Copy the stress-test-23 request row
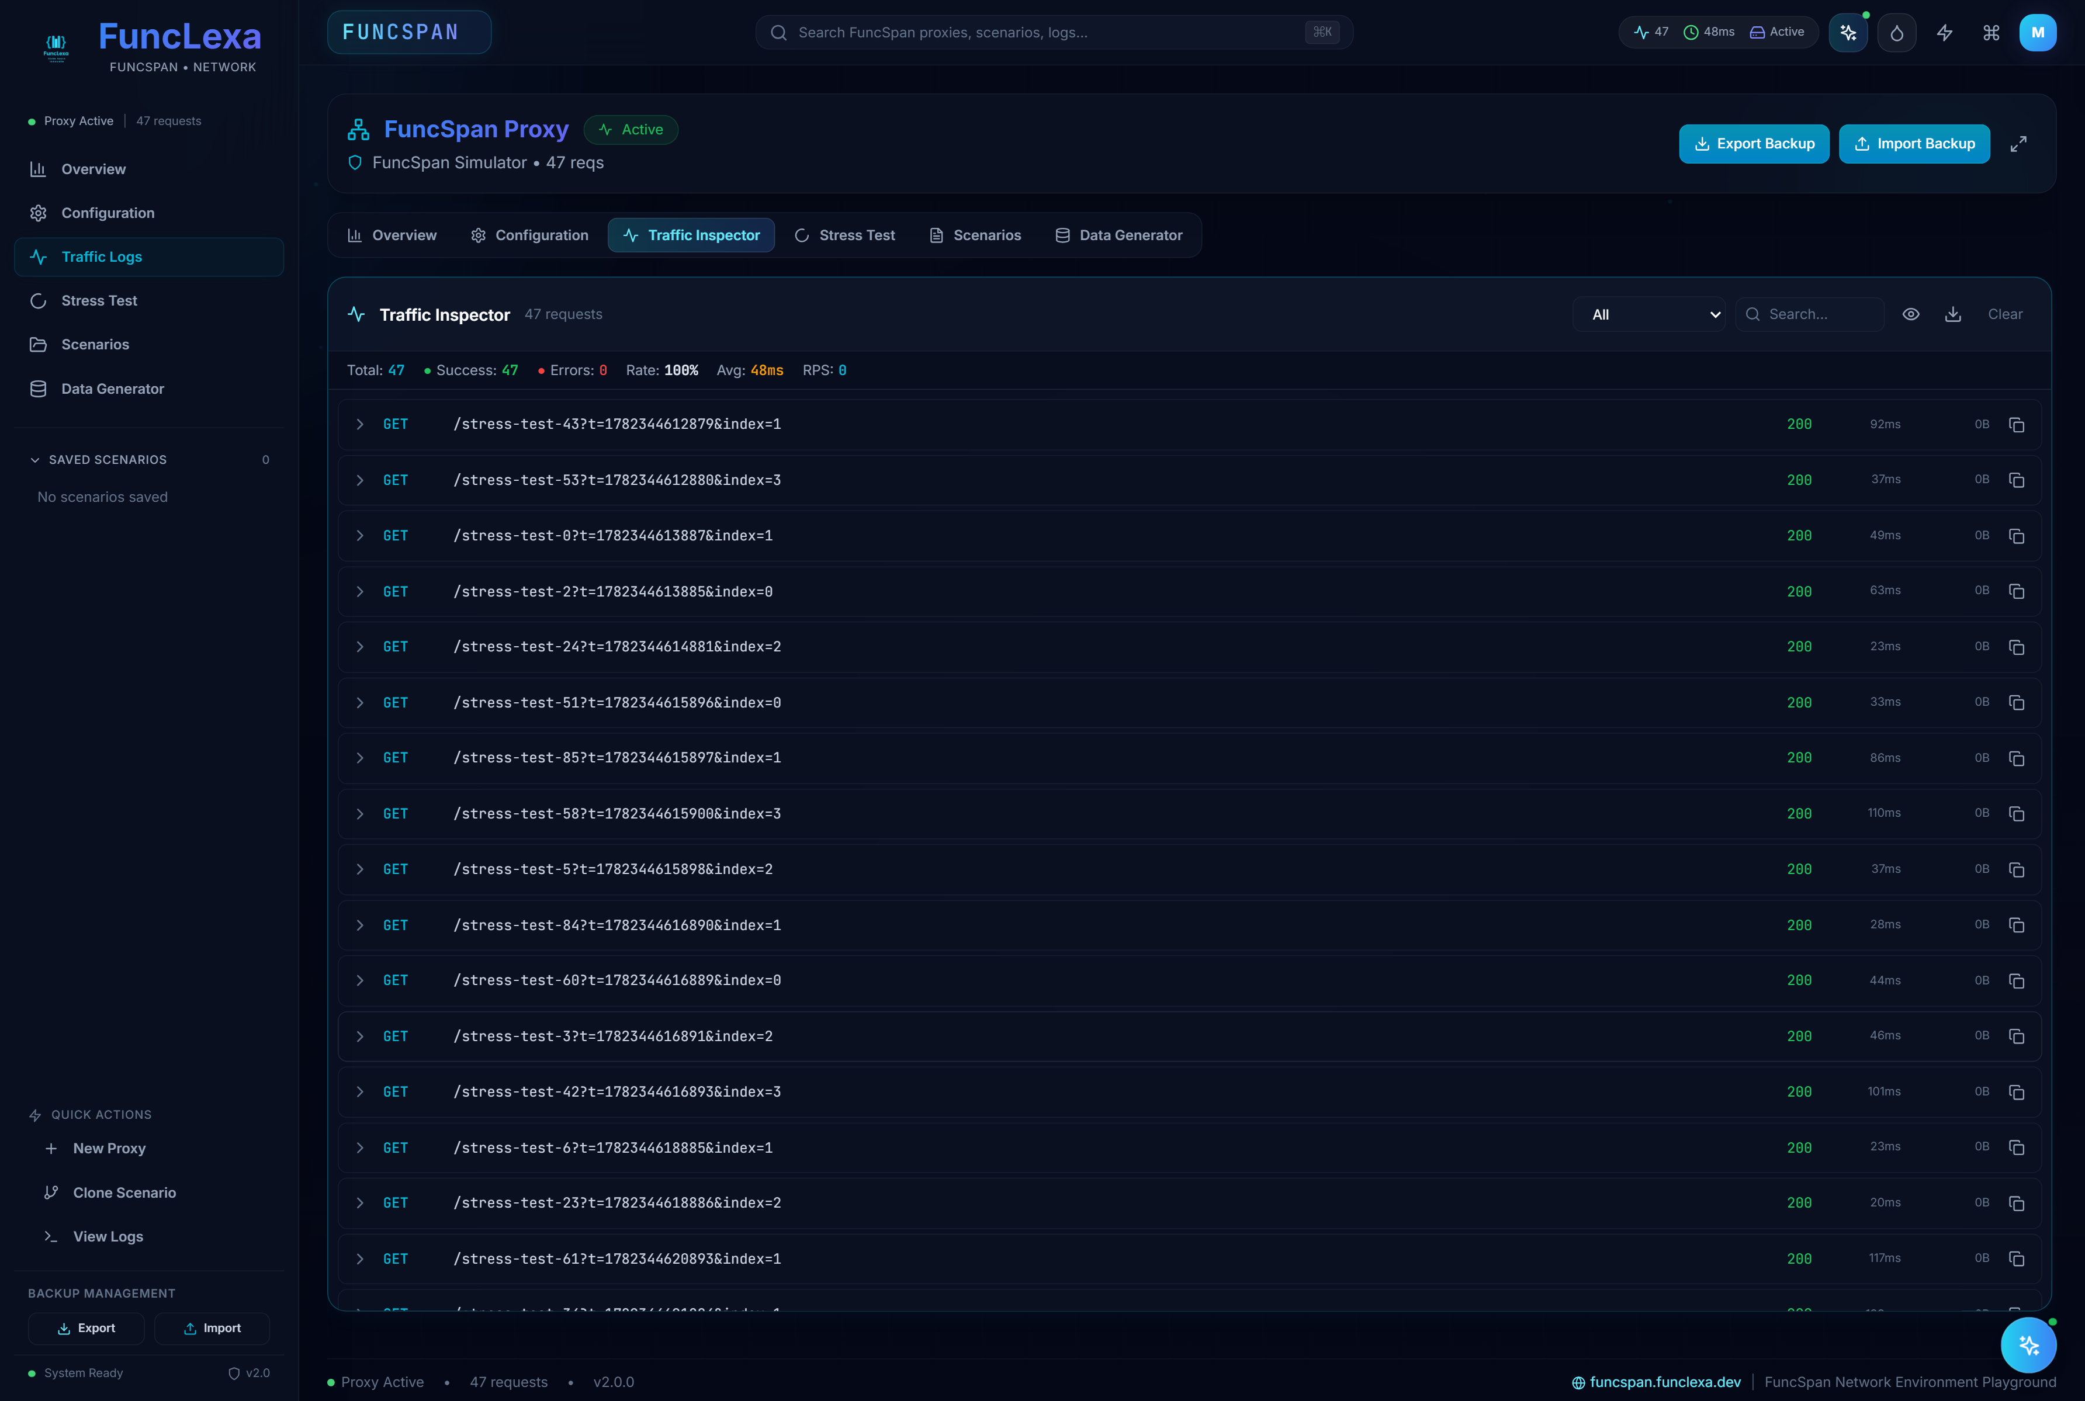The height and width of the screenshot is (1401, 2085). coord(2016,1204)
